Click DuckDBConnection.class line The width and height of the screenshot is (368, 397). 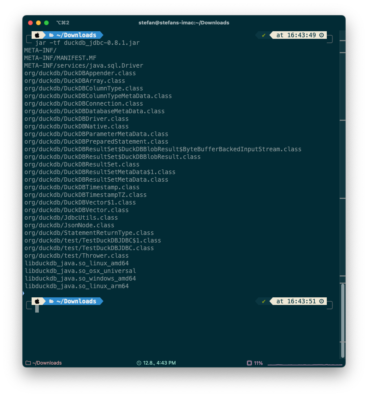click(x=84, y=104)
